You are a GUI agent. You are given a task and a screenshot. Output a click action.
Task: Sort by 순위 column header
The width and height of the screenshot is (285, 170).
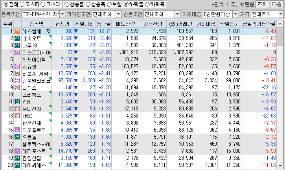(8, 24)
